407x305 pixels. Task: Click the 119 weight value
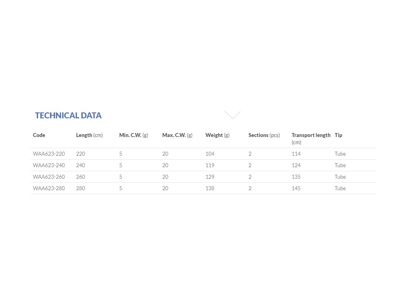tap(210, 165)
